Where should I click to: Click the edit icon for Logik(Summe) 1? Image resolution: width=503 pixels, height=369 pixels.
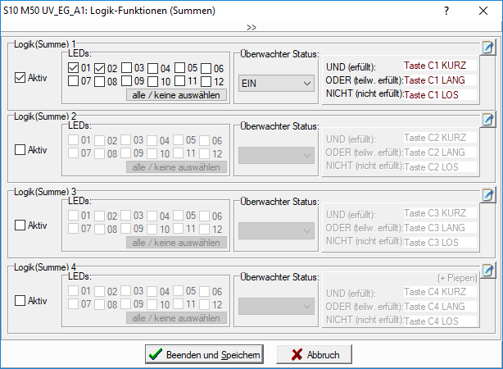[x=488, y=46]
